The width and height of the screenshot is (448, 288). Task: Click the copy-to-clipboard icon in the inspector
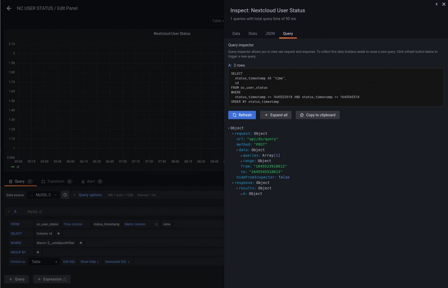click(302, 115)
